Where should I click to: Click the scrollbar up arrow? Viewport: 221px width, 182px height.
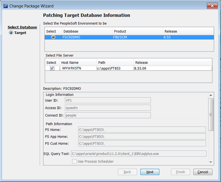click(x=211, y=95)
